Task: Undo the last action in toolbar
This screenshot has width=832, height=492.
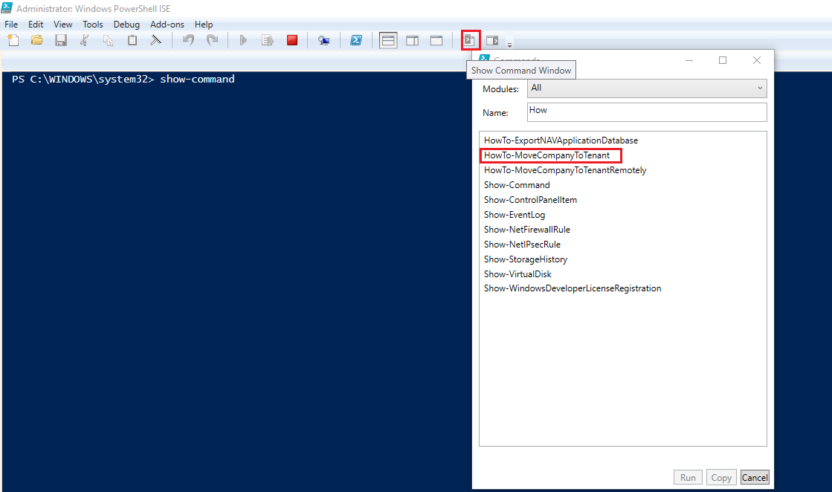Action: click(188, 40)
